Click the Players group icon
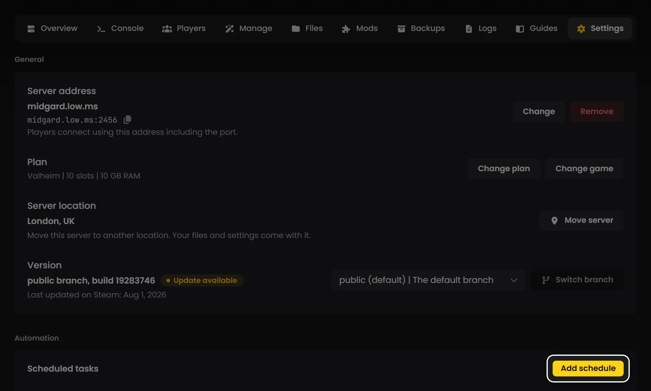 (167, 29)
